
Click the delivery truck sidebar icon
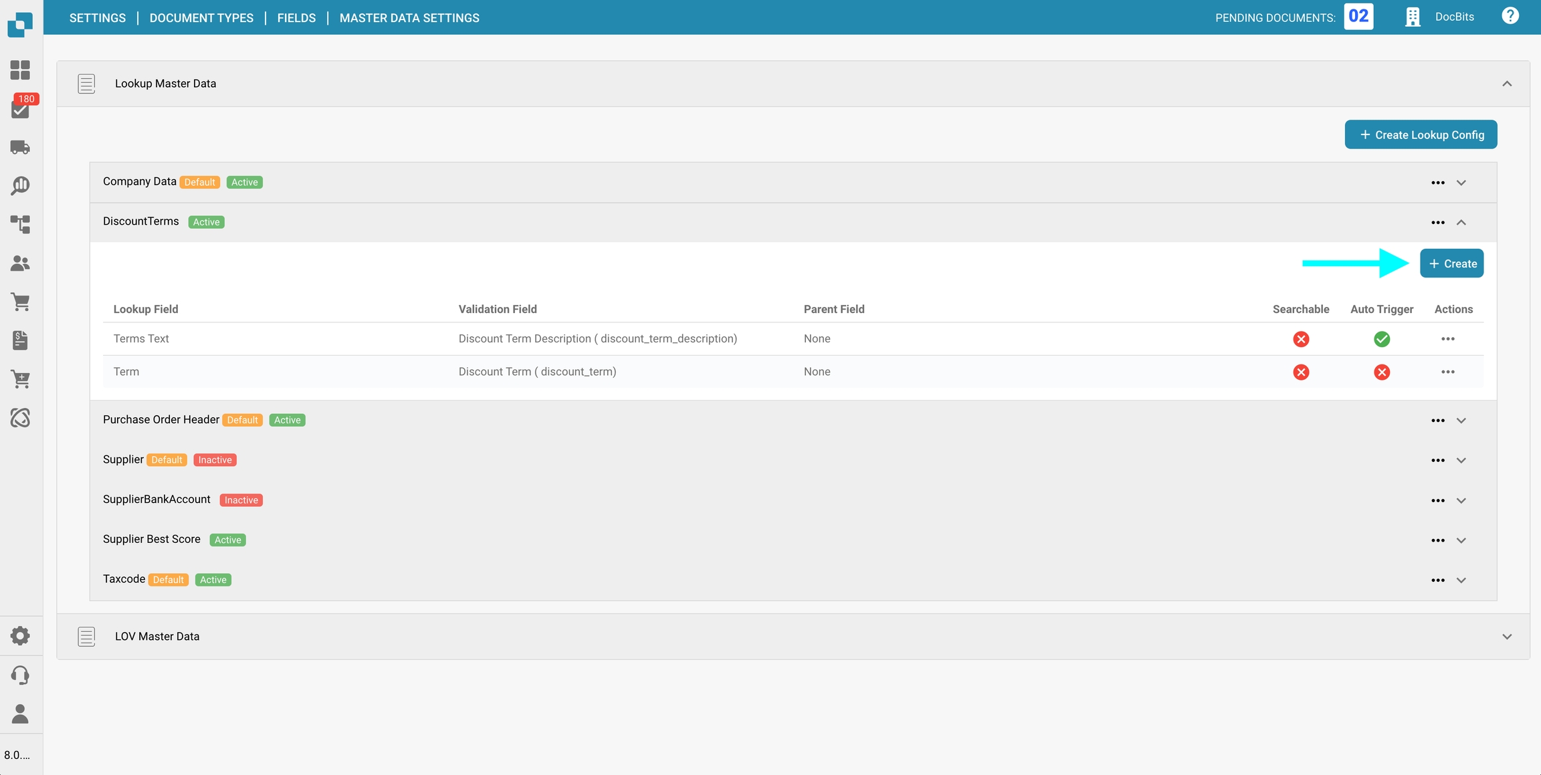20,147
